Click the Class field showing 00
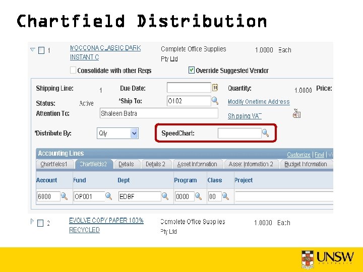Screen dimensions: 363x272 click(x=215, y=196)
